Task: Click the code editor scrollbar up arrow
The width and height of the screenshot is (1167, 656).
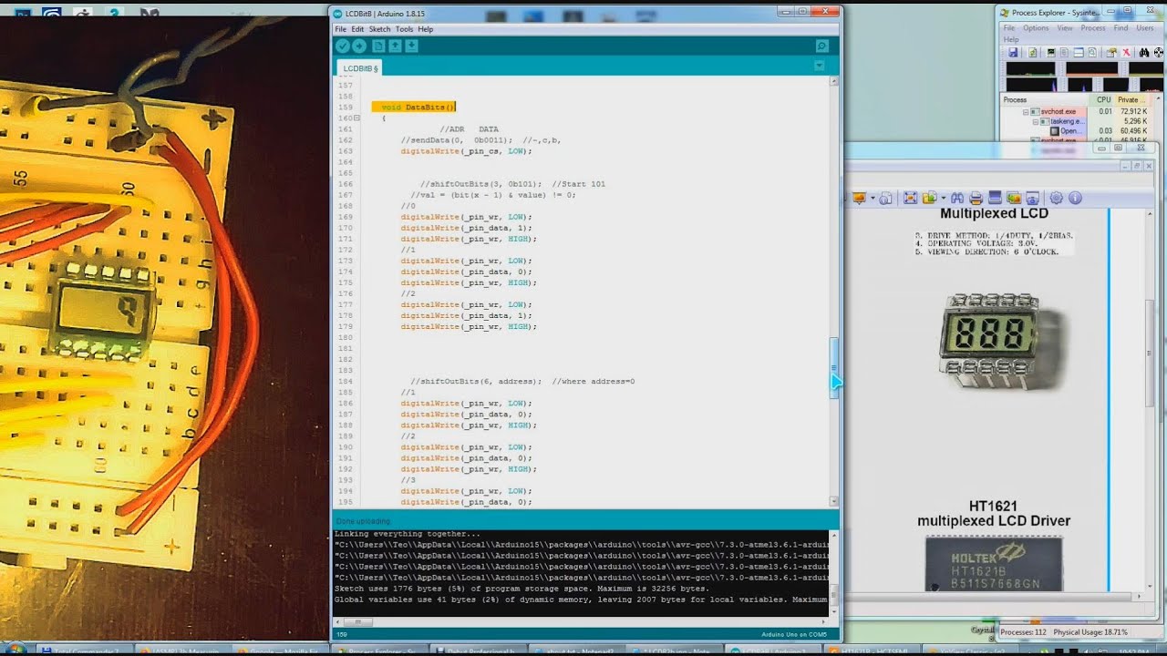Action: (x=834, y=81)
